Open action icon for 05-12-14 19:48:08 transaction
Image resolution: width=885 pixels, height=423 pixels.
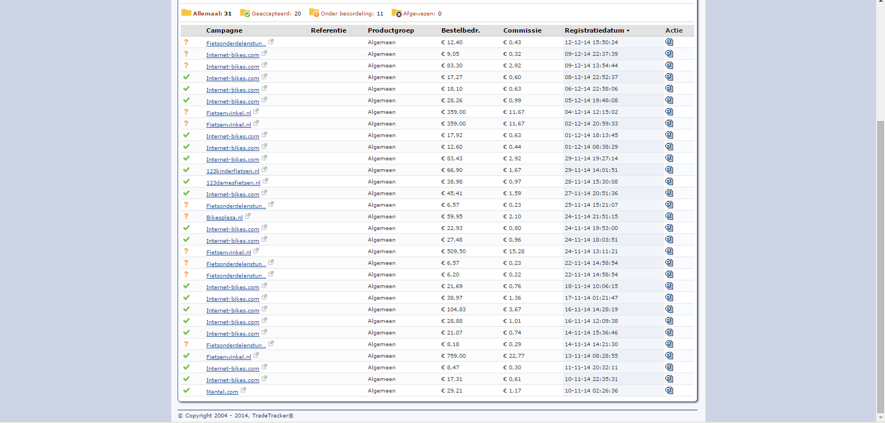click(x=669, y=100)
